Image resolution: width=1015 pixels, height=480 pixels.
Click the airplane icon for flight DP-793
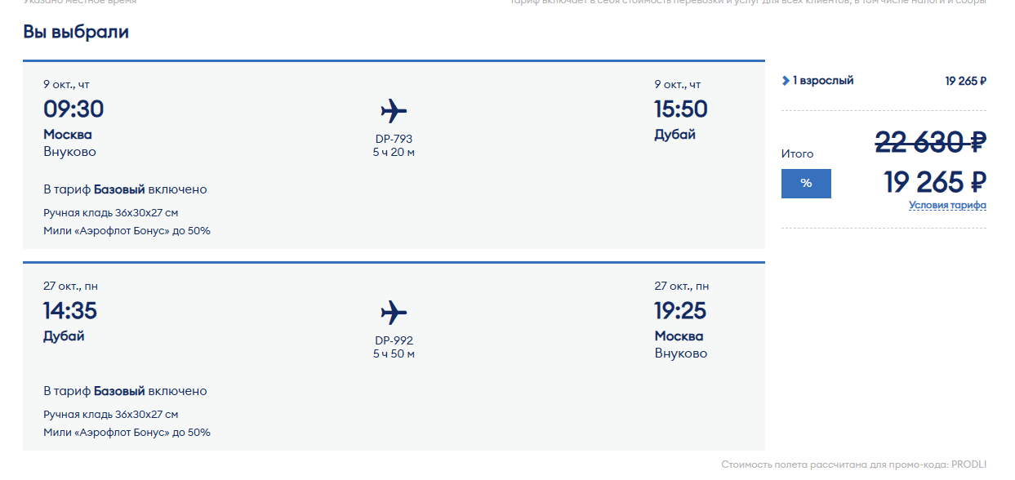pos(394,110)
